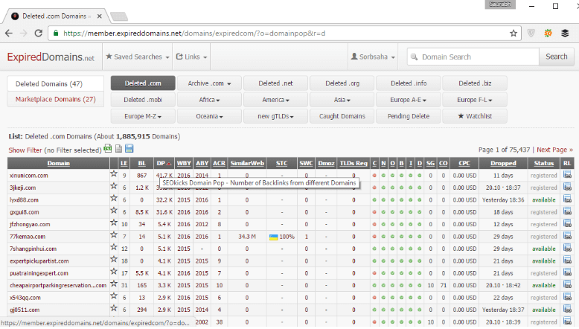Switch to the Deleted .net tab

(275, 83)
